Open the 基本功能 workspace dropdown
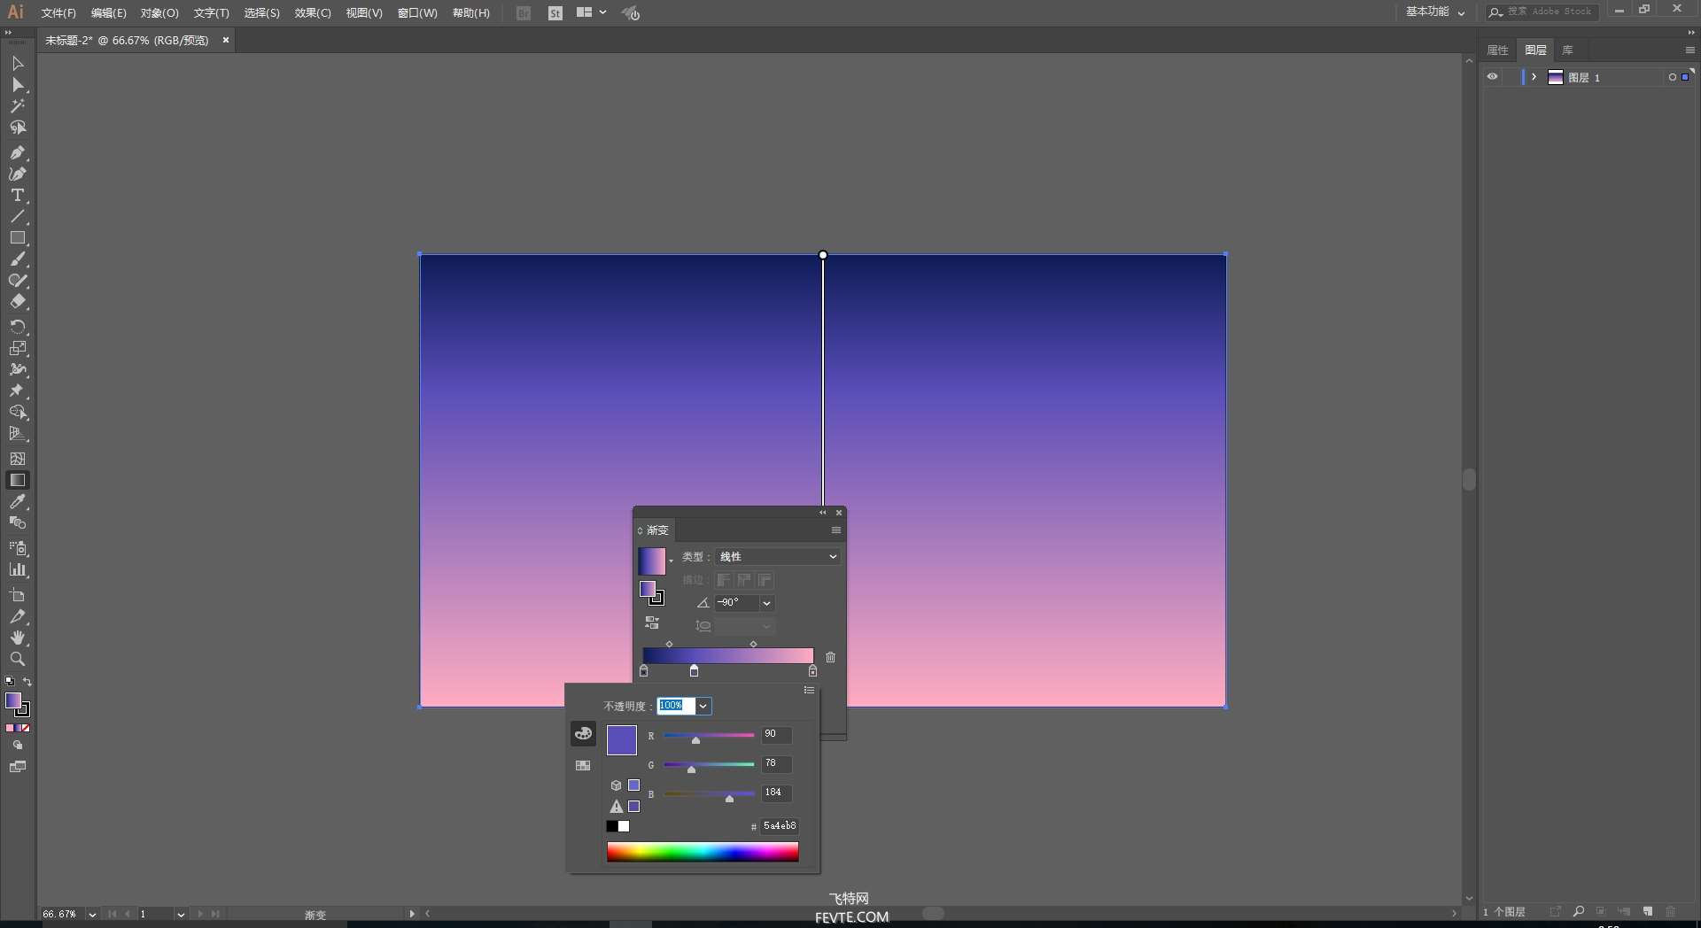 click(x=1435, y=12)
